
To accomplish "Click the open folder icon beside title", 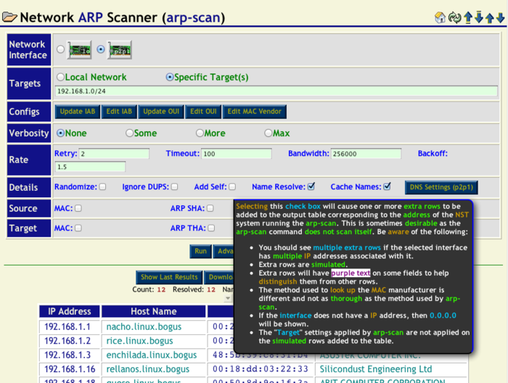I will (x=10, y=17).
